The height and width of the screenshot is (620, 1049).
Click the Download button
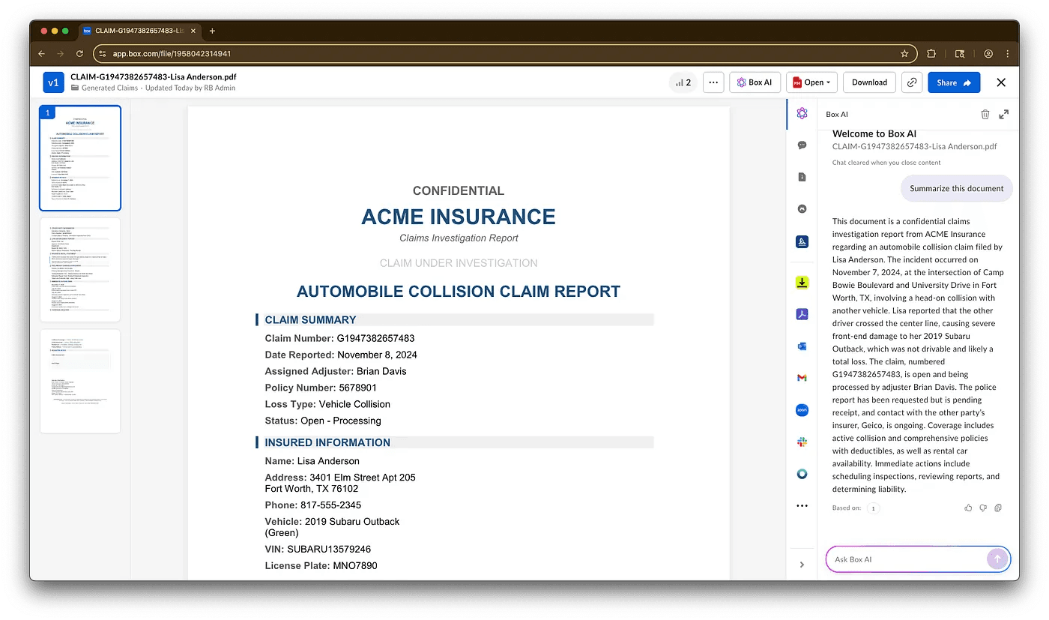tap(869, 82)
